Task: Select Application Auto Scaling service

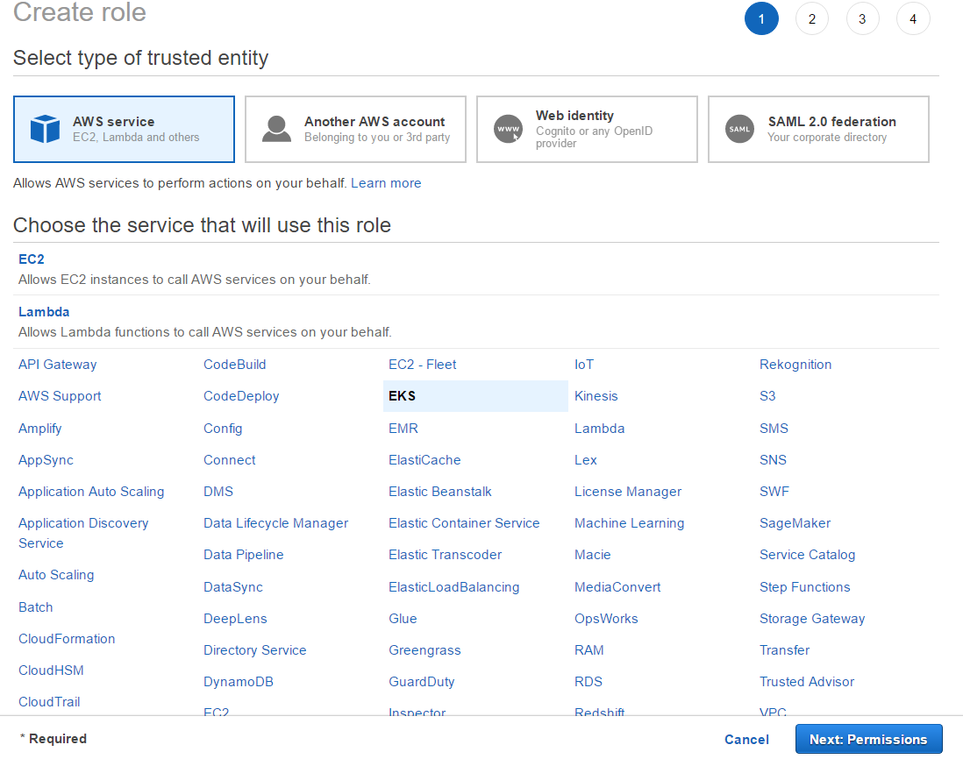Action: pos(91,492)
